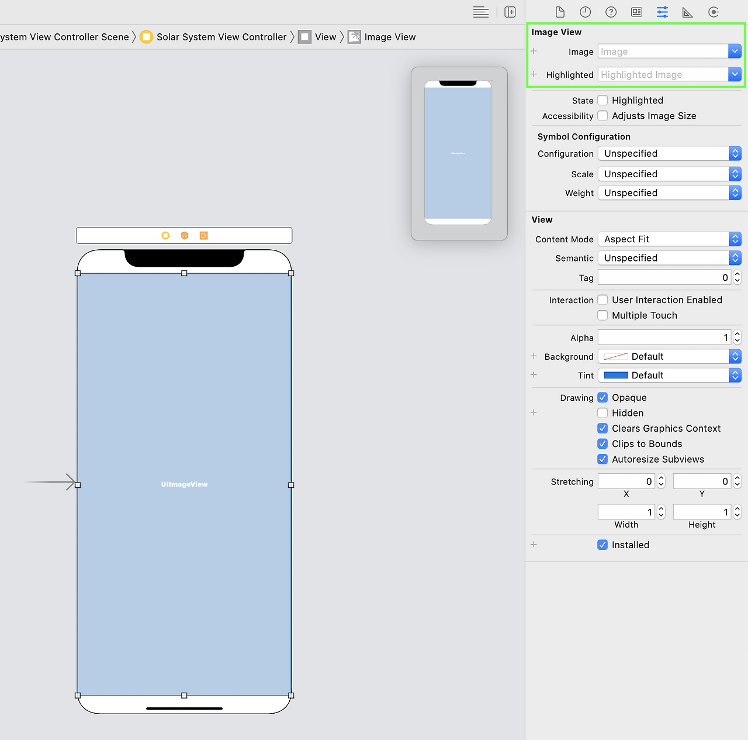Open the History inspector tab
748x740 pixels.
tap(586, 12)
